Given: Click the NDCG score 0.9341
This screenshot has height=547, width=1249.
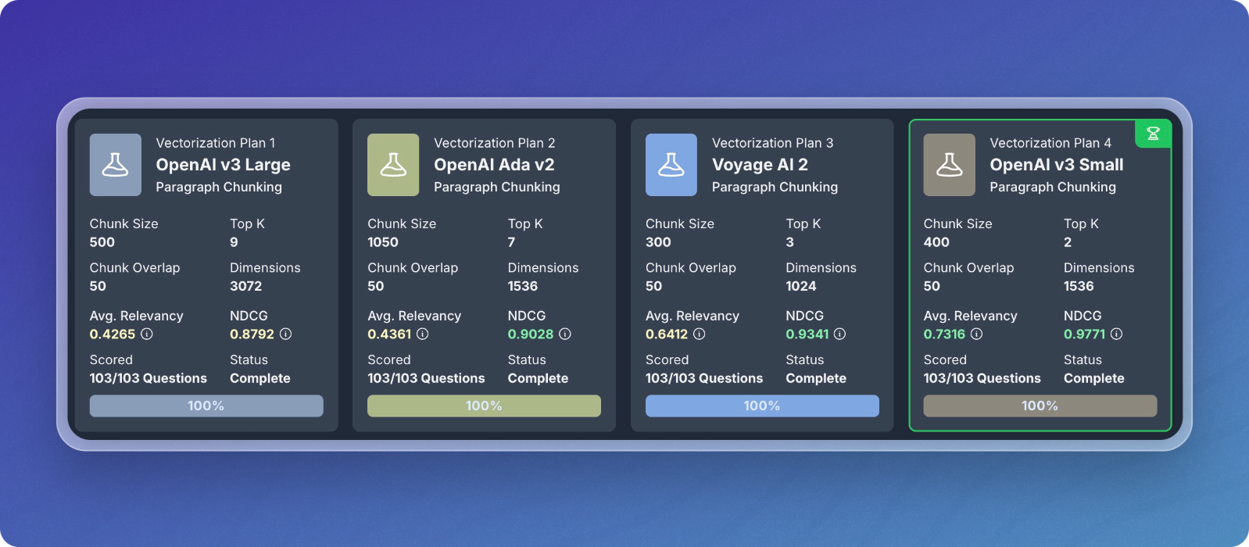Looking at the screenshot, I should tap(807, 334).
